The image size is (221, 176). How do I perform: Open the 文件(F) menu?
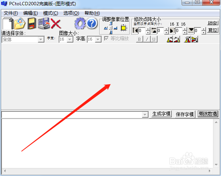pos(11,13)
